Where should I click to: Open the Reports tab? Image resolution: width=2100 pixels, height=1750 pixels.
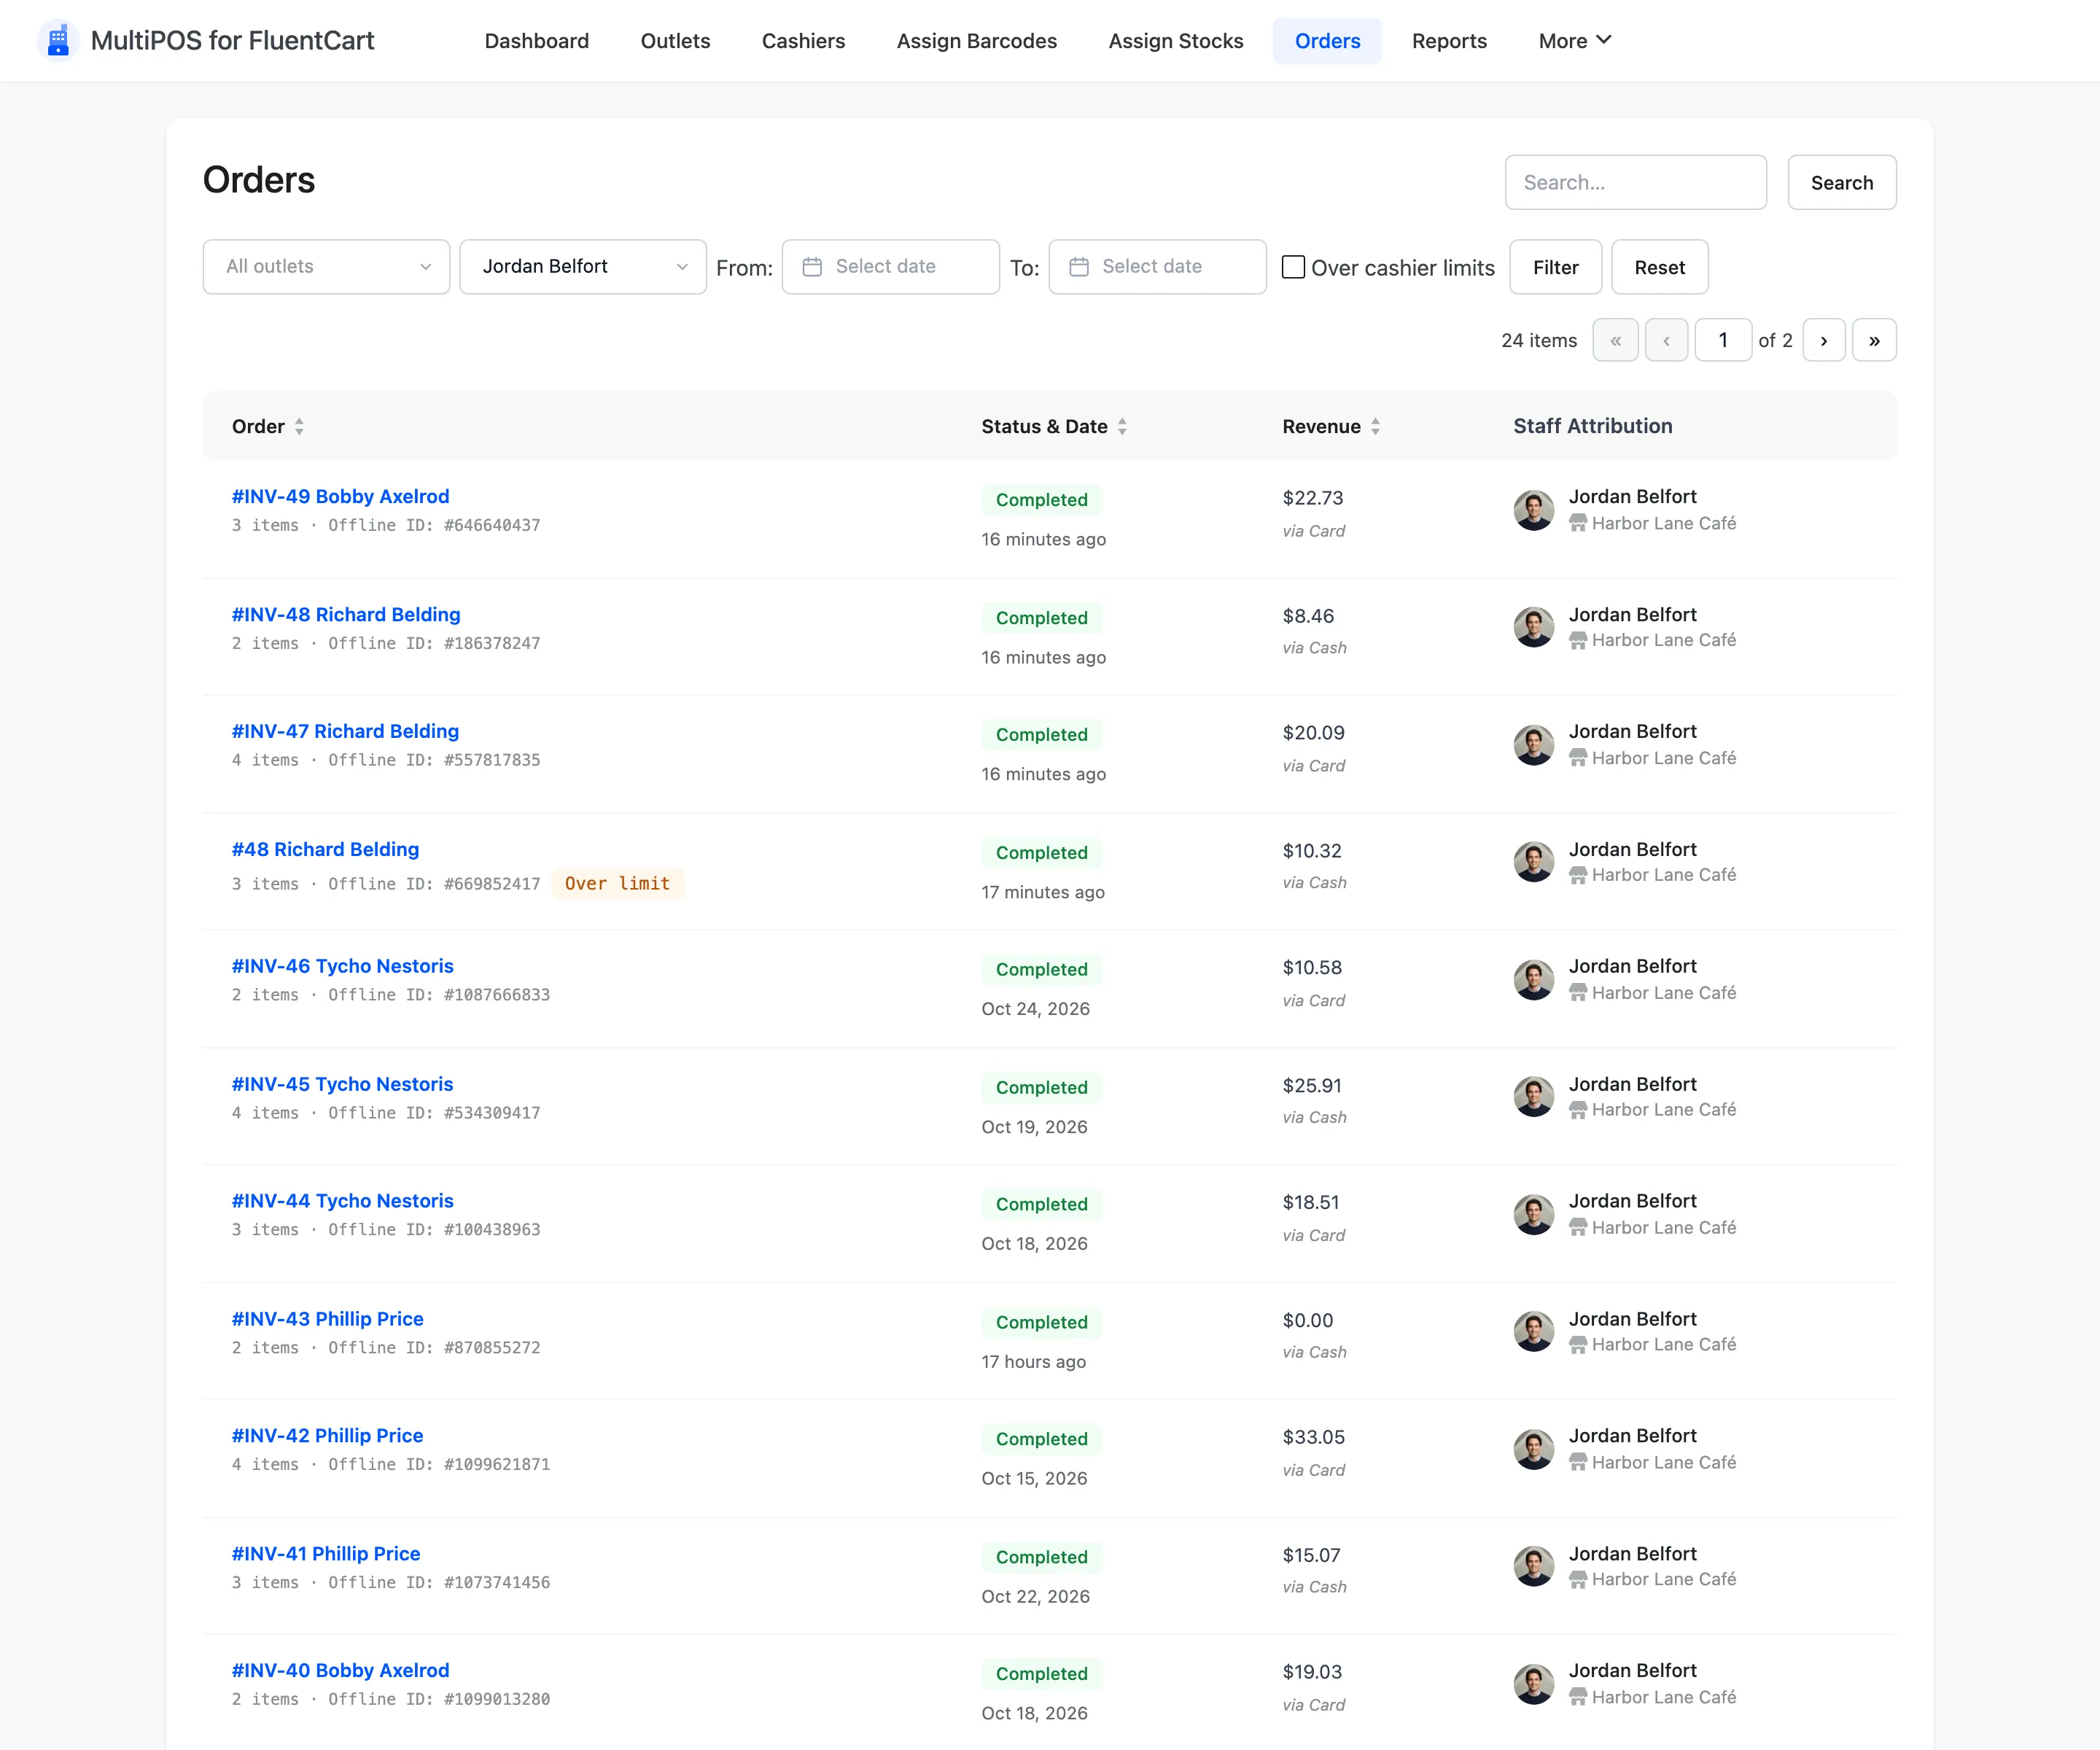coord(1449,41)
